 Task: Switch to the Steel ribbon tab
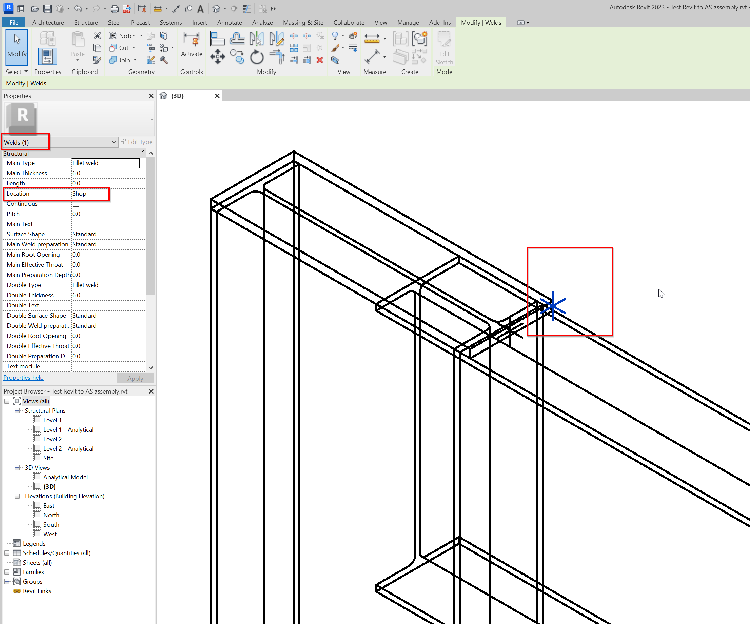click(114, 22)
